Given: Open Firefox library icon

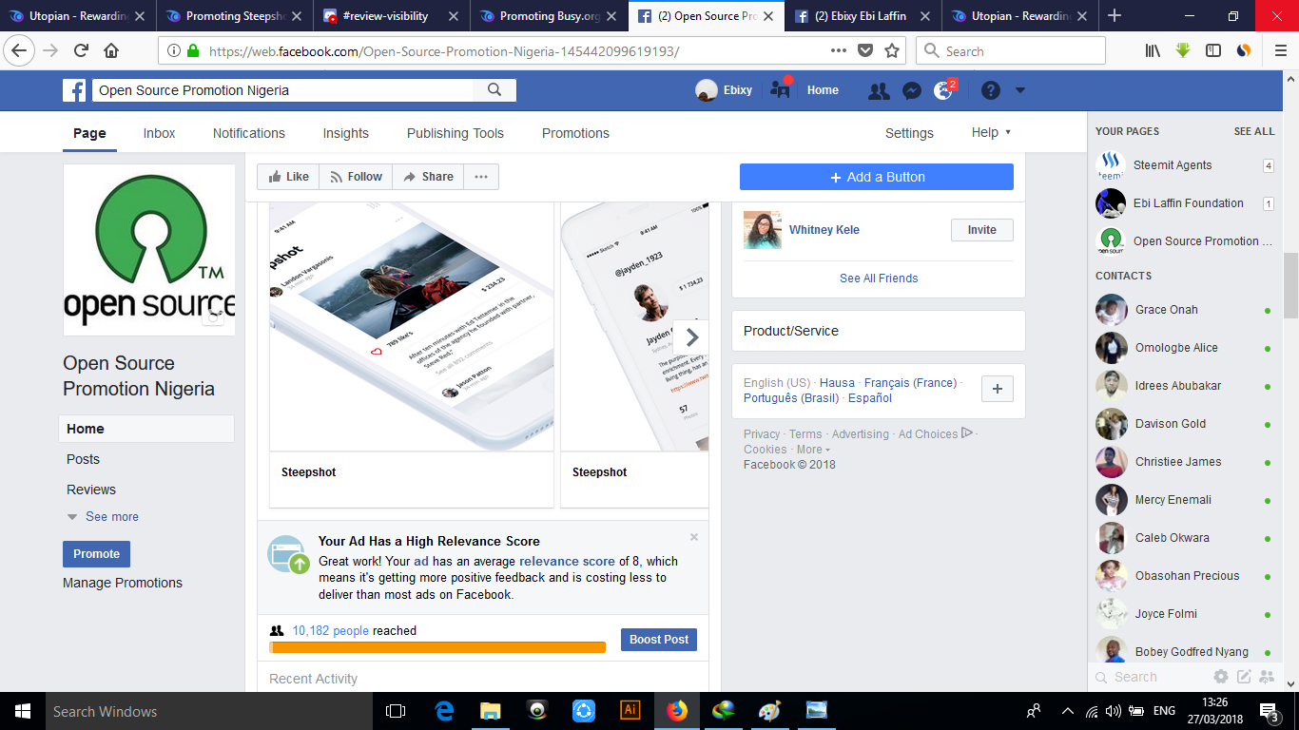Looking at the screenshot, I should tap(1153, 51).
